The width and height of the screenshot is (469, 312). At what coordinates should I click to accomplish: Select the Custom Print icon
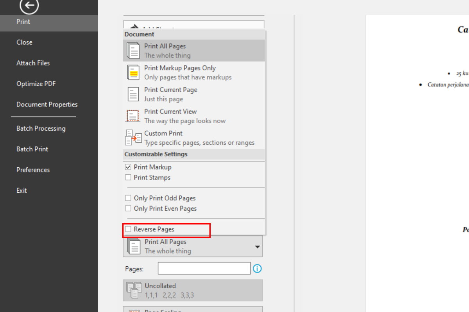[x=133, y=138]
